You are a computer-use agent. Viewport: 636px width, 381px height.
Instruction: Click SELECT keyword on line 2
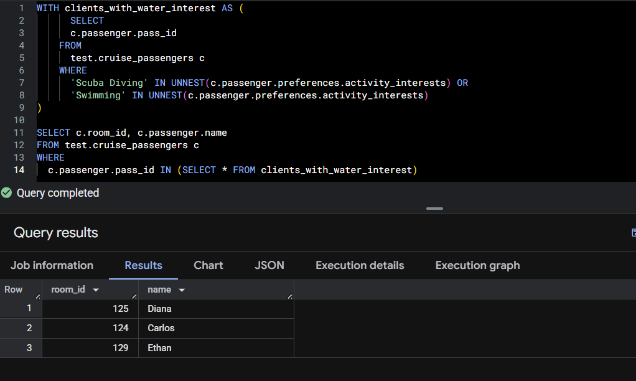point(87,21)
